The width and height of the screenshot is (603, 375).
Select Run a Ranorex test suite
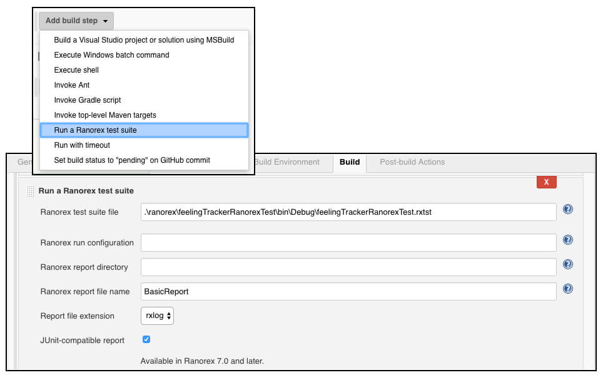144,130
